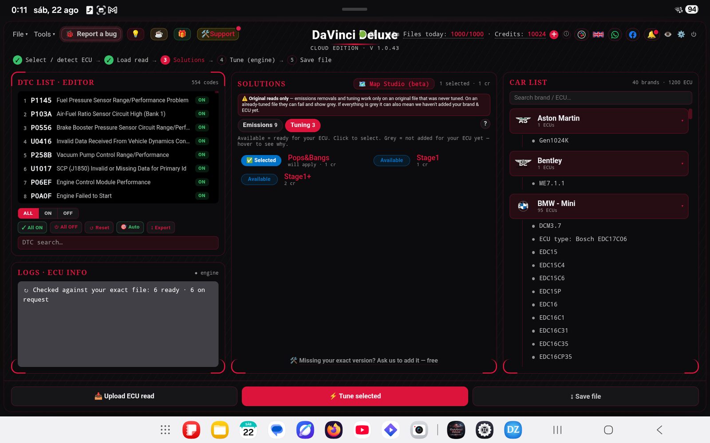Switch to the Tuning 3 tab
This screenshot has height=443, width=710.
[303, 125]
